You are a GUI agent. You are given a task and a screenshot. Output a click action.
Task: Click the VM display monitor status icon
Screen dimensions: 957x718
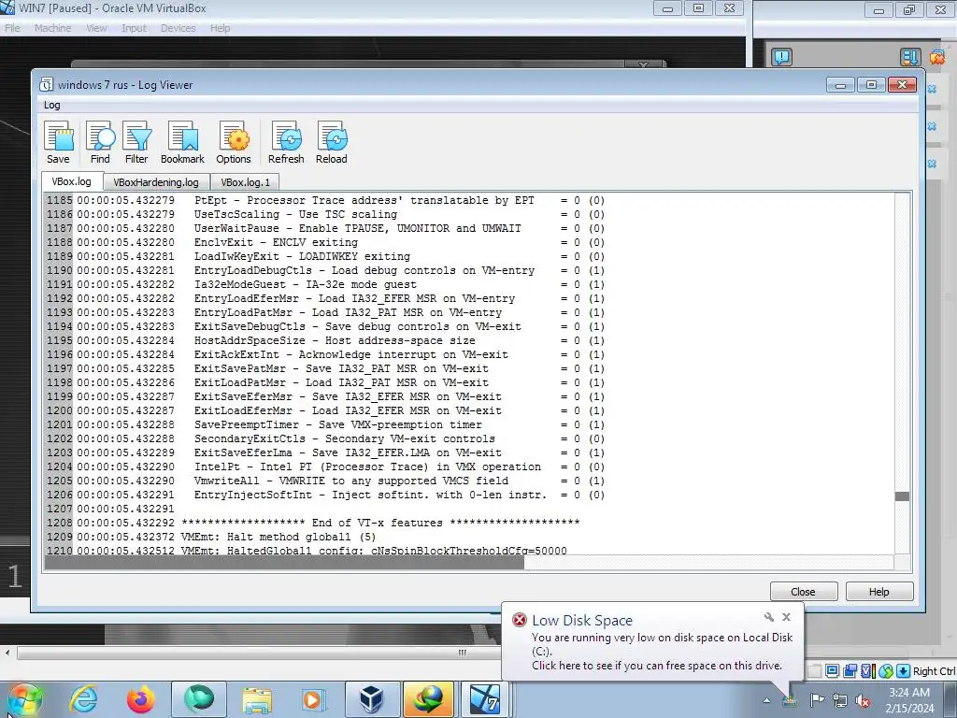tap(832, 671)
